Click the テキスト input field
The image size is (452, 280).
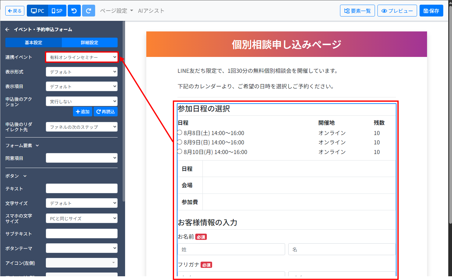click(x=82, y=189)
